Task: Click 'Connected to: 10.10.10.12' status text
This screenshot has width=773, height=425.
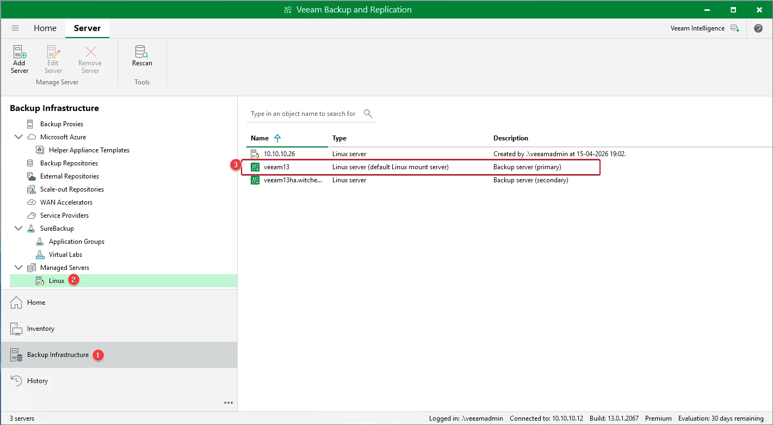Action: point(546,418)
